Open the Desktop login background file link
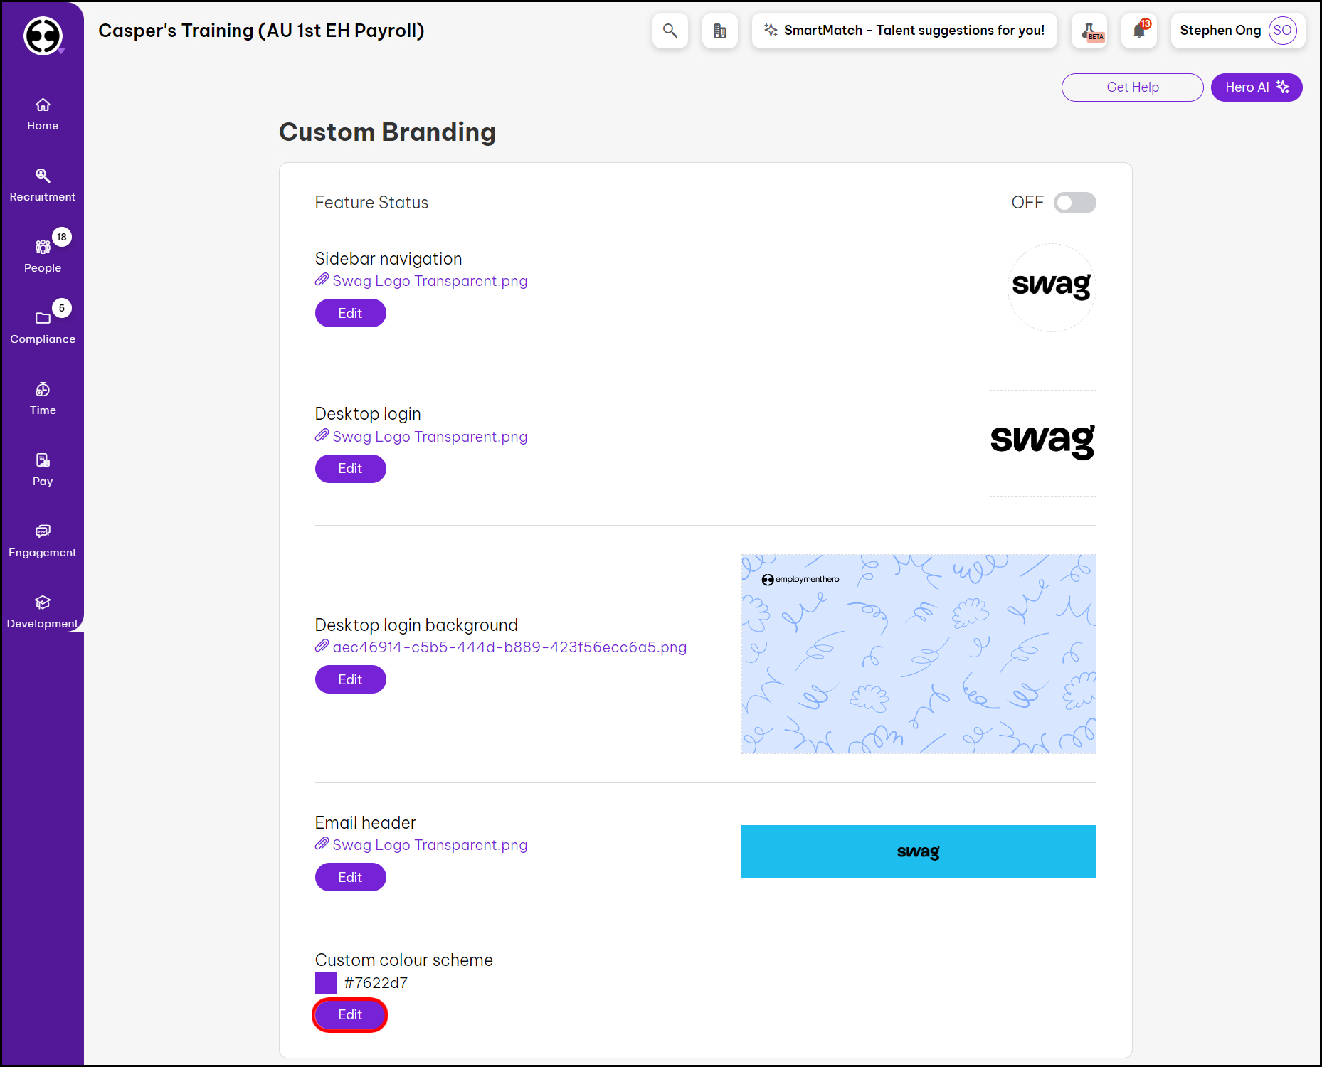Viewport: 1322px width, 1067px height. pyautogui.click(x=509, y=647)
